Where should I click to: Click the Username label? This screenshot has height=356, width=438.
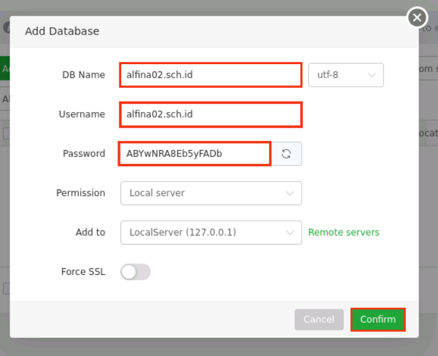[x=82, y=114]
